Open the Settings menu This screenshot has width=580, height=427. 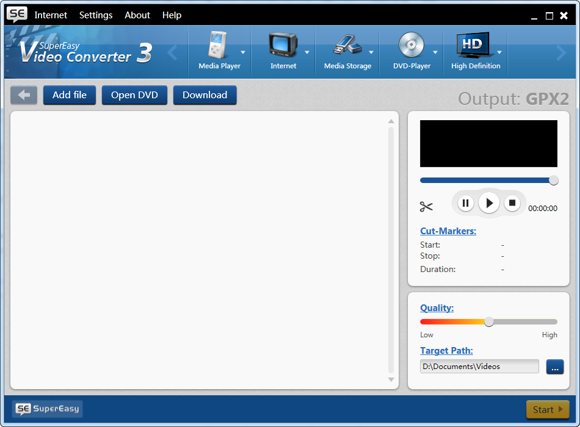pos(96,15)
